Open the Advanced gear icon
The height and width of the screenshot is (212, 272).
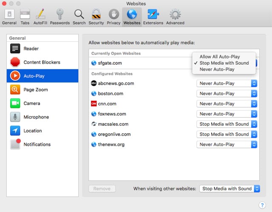point(175,16)
